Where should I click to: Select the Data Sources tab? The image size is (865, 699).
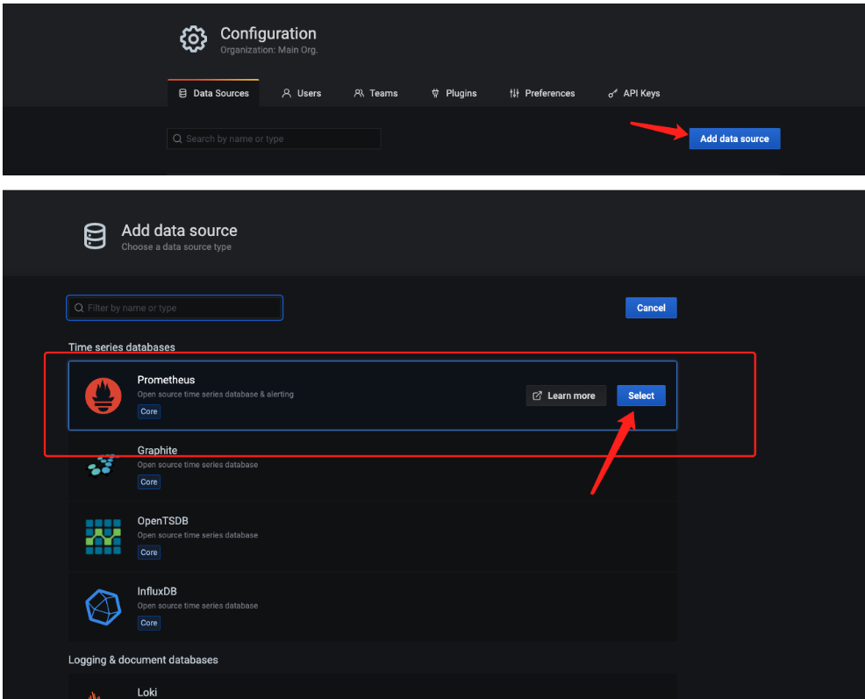click(213, 93)
